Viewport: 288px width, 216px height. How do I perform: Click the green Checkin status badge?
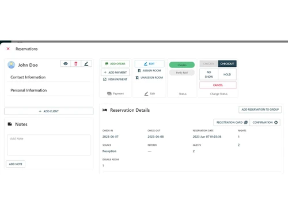click(x=182, y=65)
